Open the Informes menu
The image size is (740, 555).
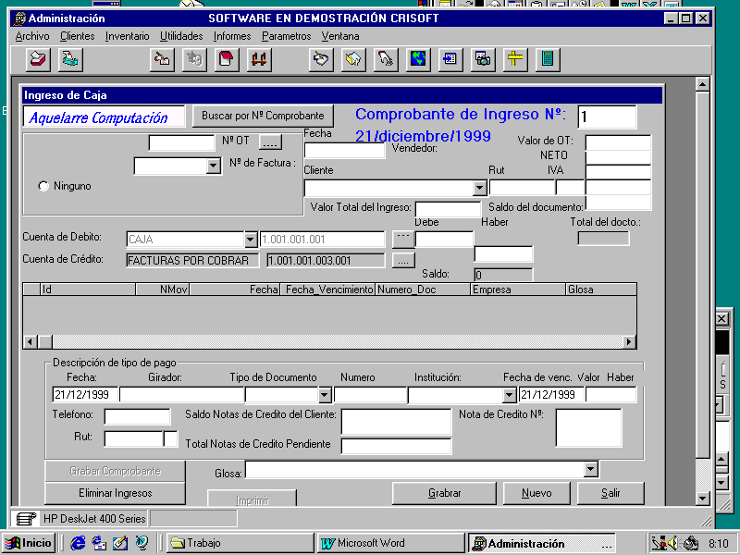pyautogui.click(x=231, y=36)
